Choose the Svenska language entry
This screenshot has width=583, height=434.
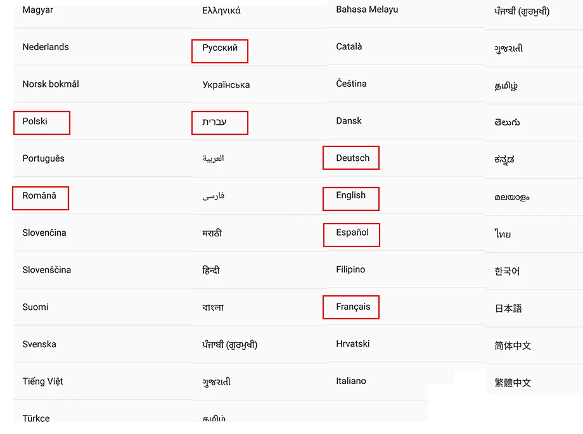(x=39, y=345)
